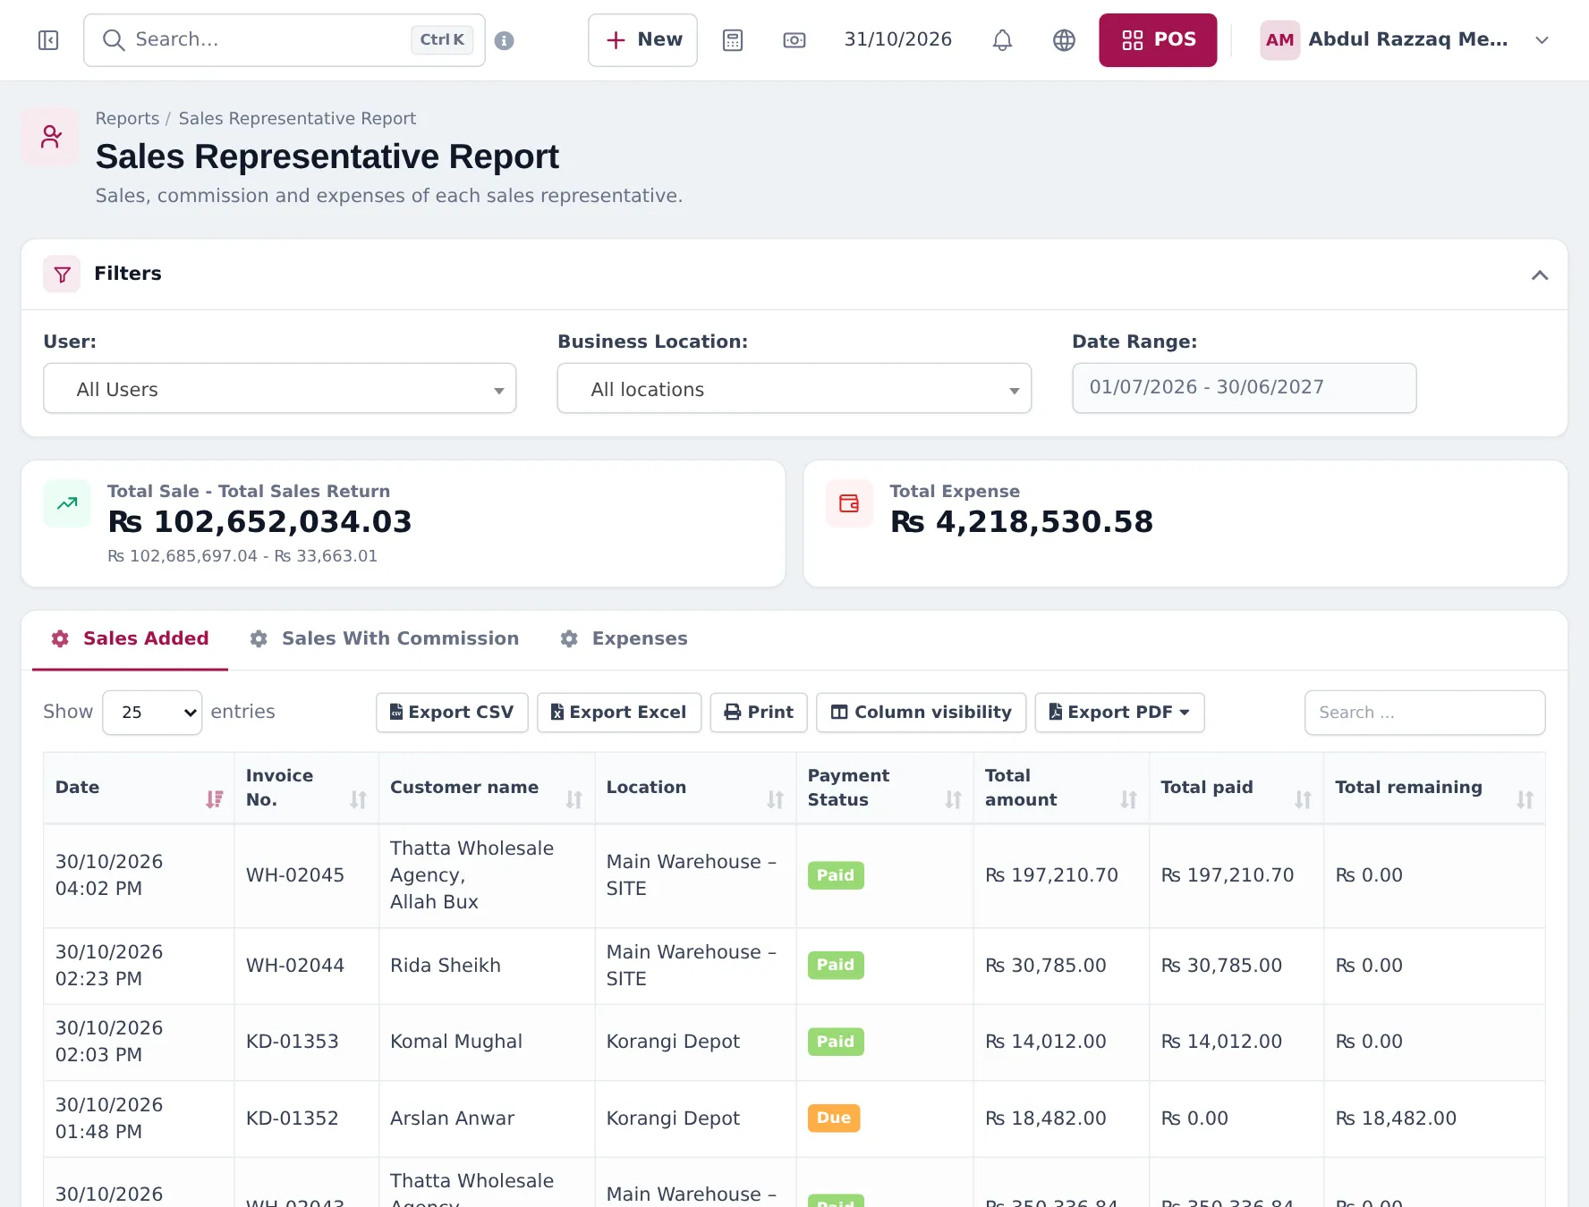Click the Date Range input field
The width and height of the screenshot is (1589, 1207).
[x=1244, y=388]
